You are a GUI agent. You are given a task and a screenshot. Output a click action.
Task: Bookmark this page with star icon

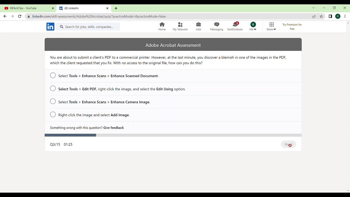[321, 16]
